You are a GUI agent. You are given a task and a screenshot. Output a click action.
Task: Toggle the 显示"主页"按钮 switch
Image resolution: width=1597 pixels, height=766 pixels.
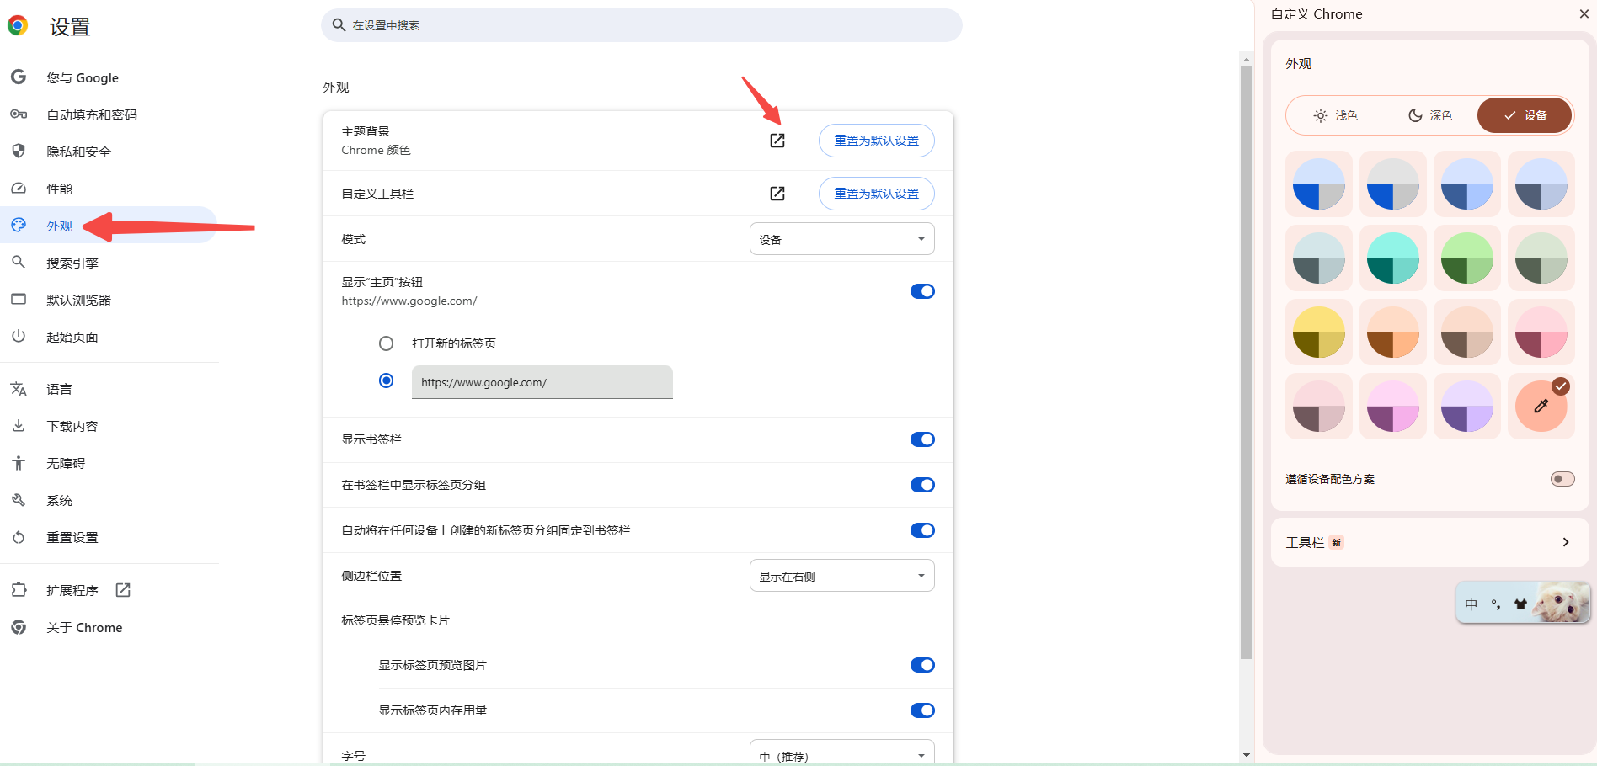pyautogui.click(x=922, y=291)
